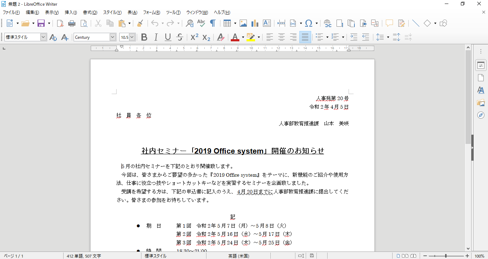Open 編集(E) menu
488x259 pixels.
33,12
